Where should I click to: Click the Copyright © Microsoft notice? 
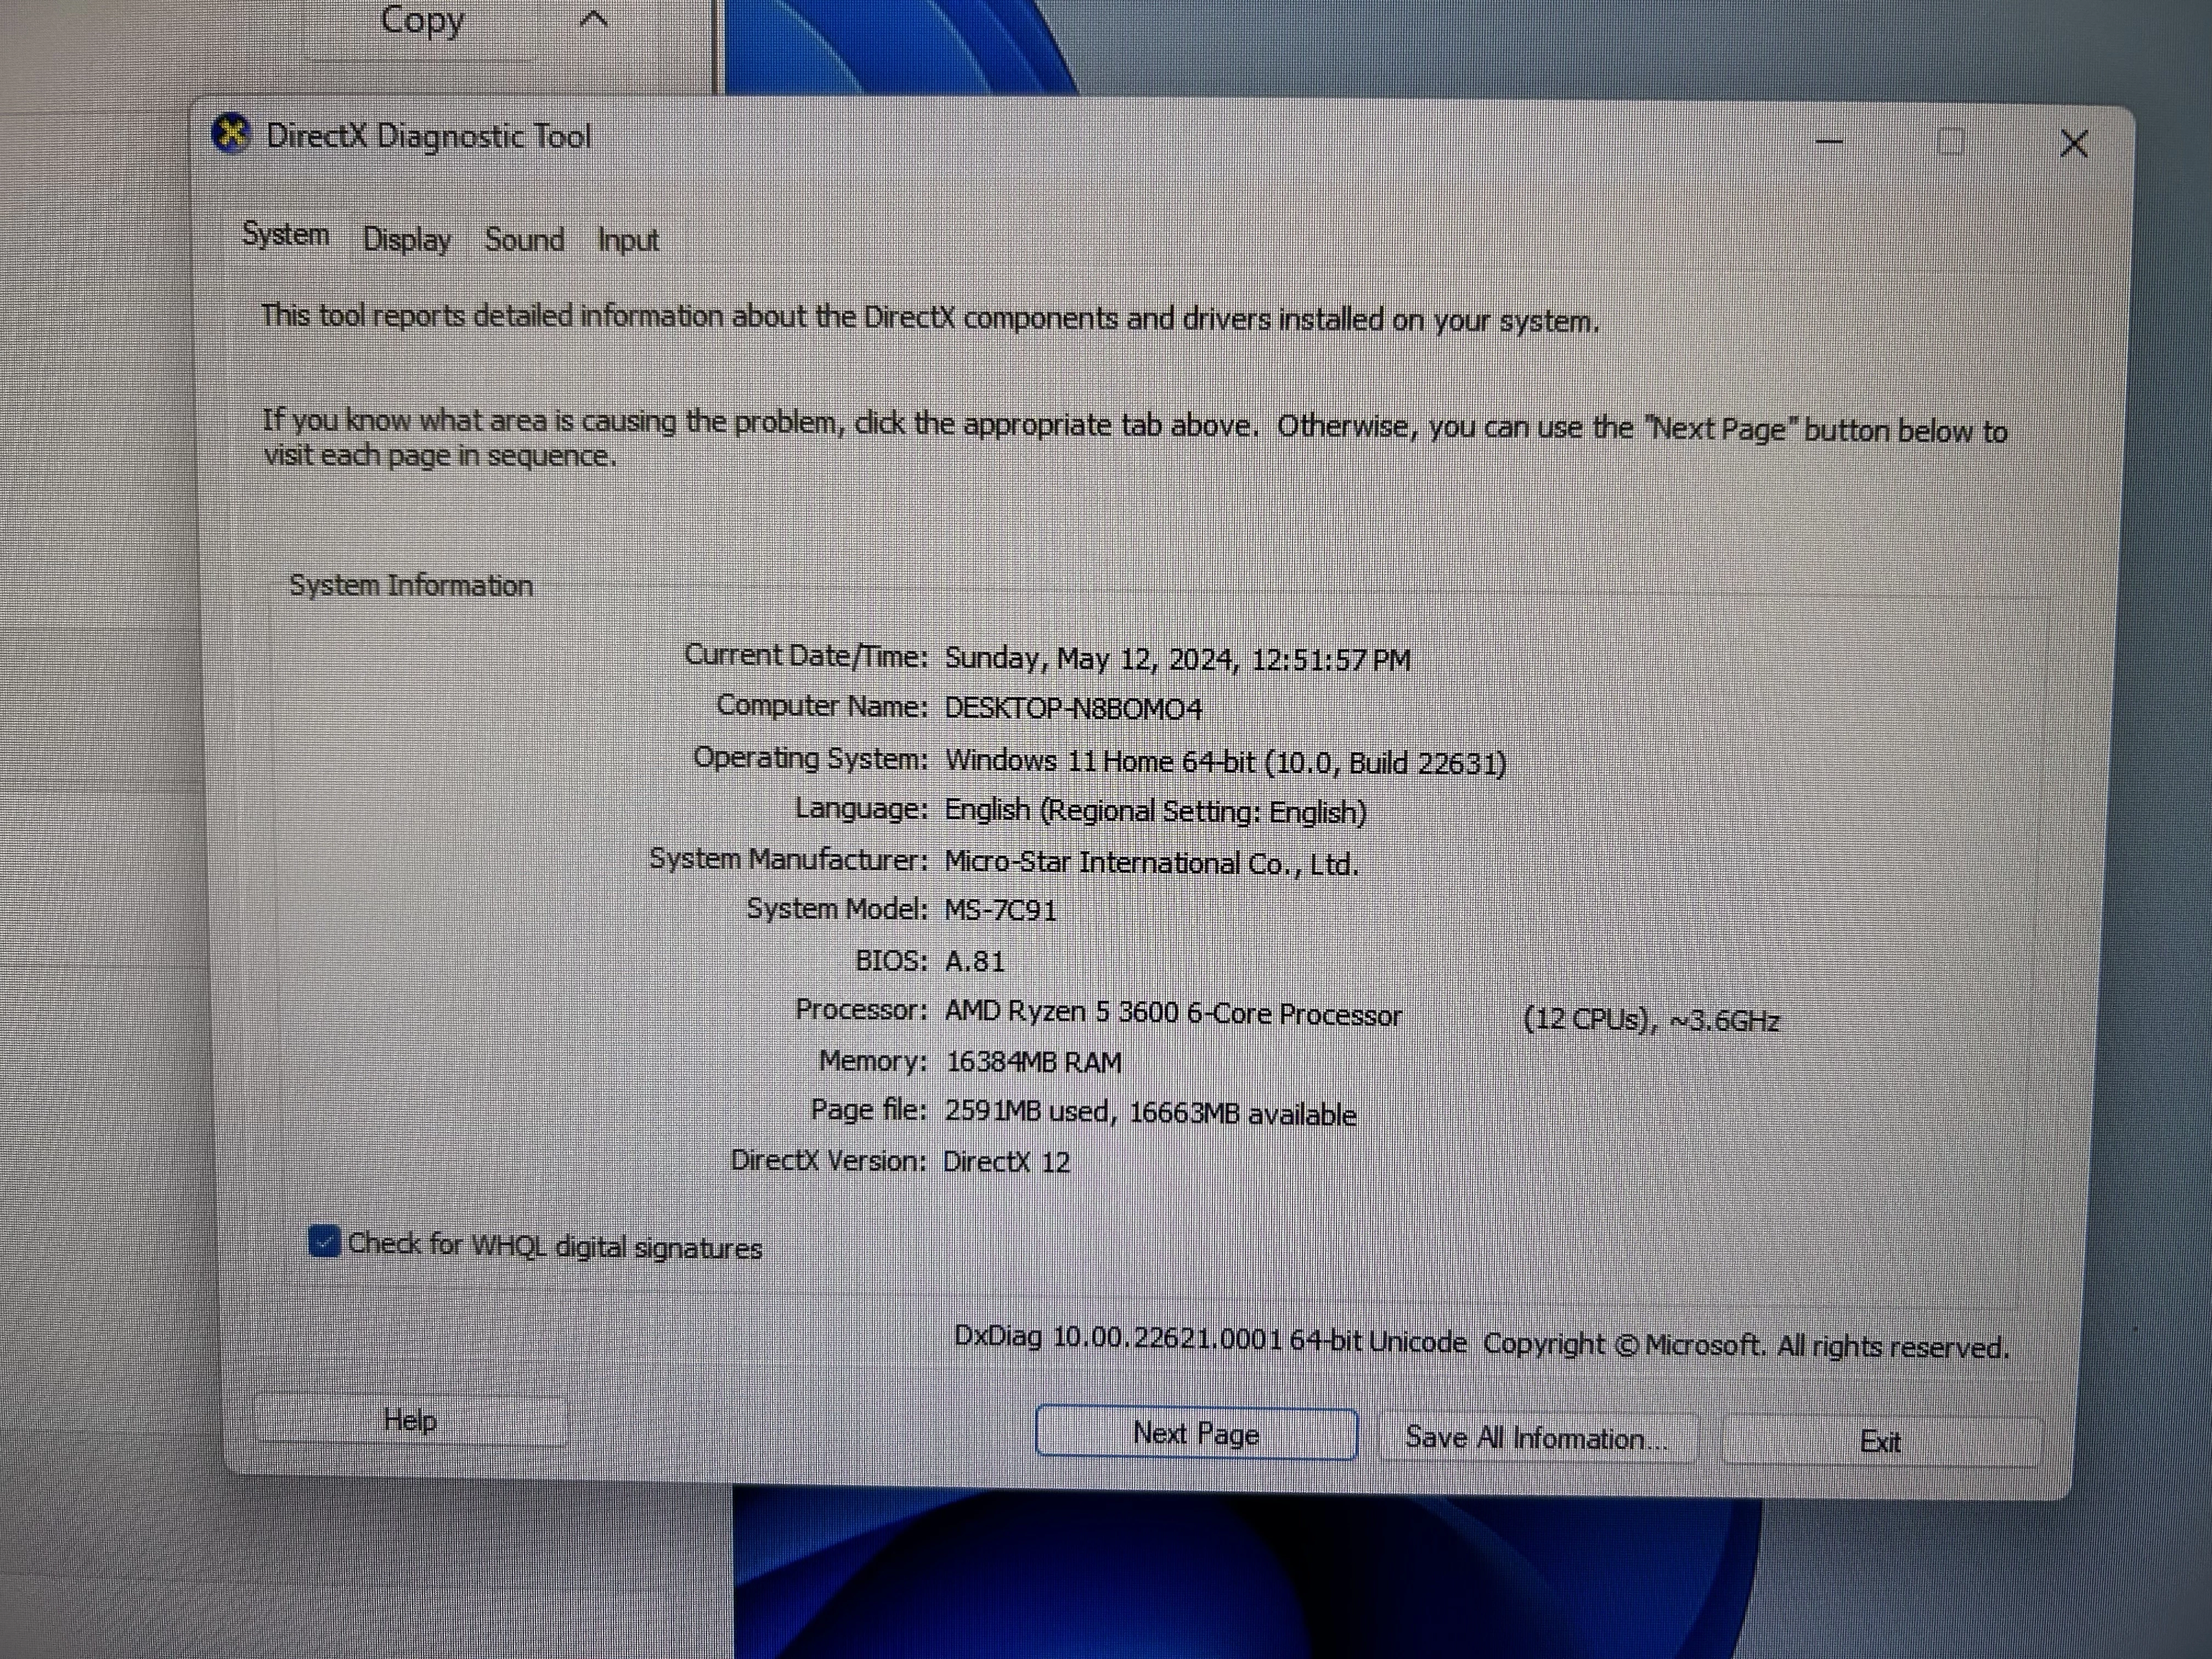tap(1745, 1346)
